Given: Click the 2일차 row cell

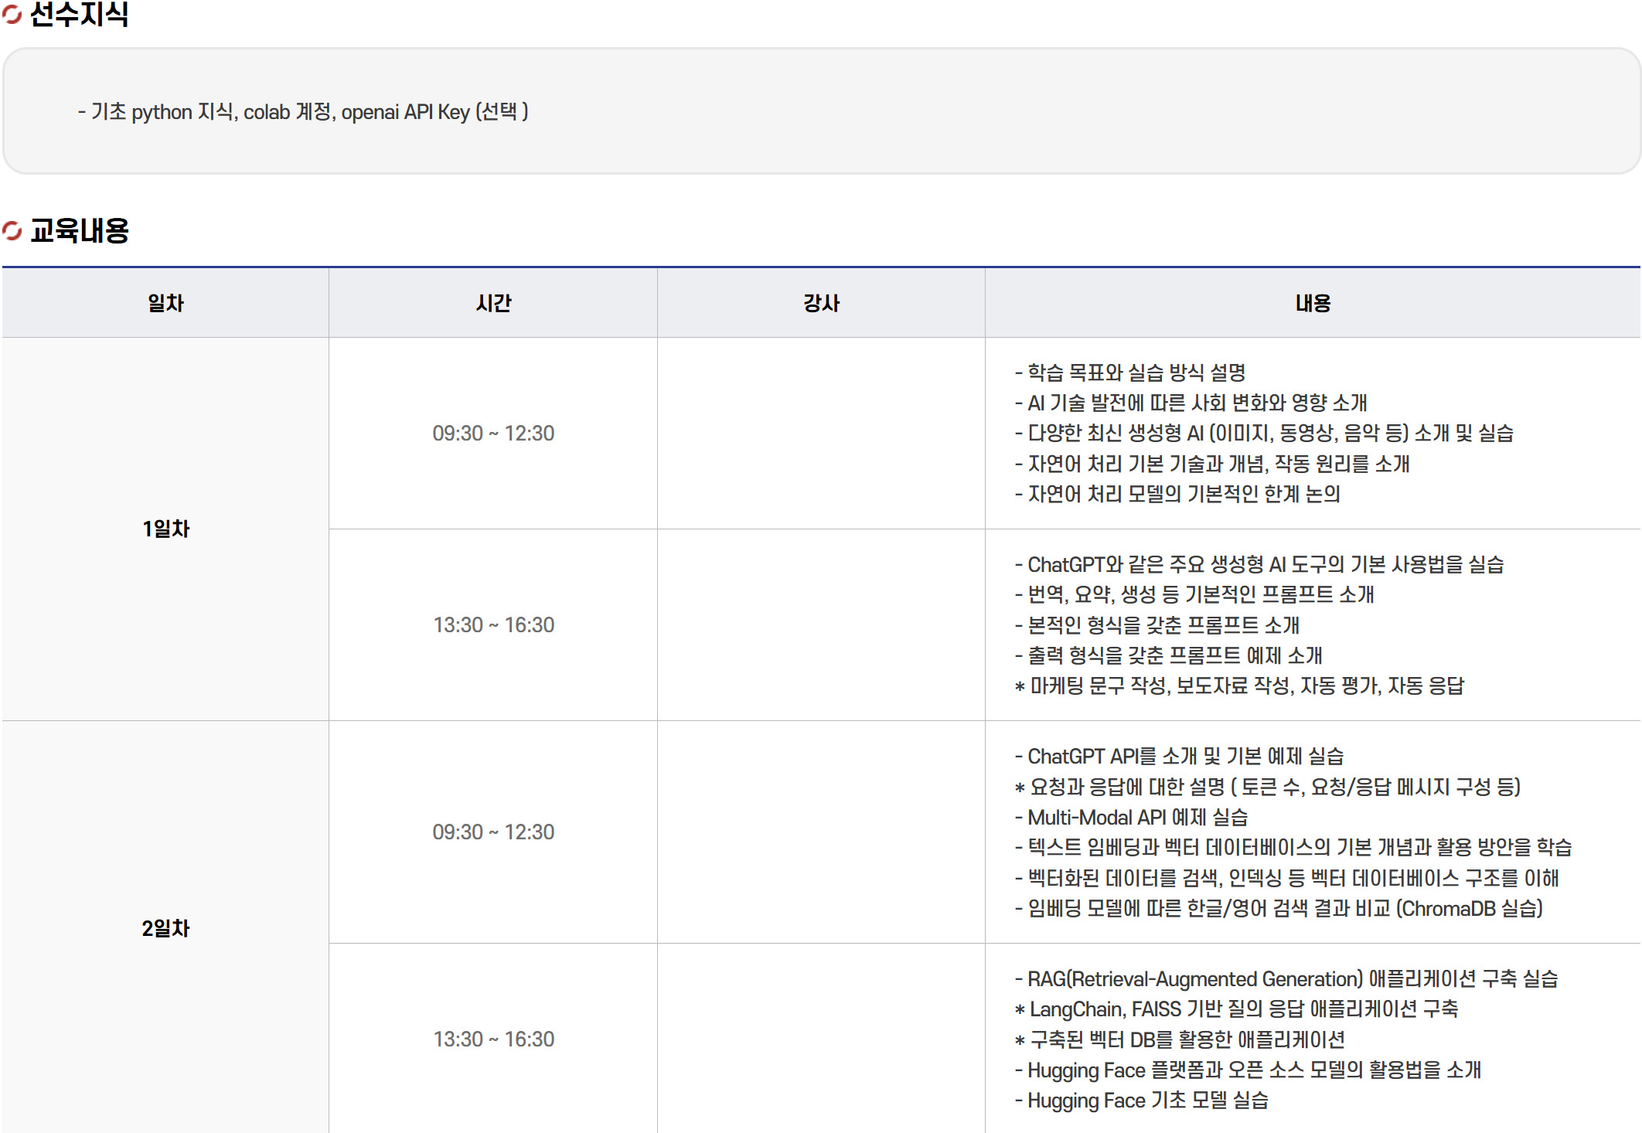Looking at the screenshot, I should click(165, 927).
